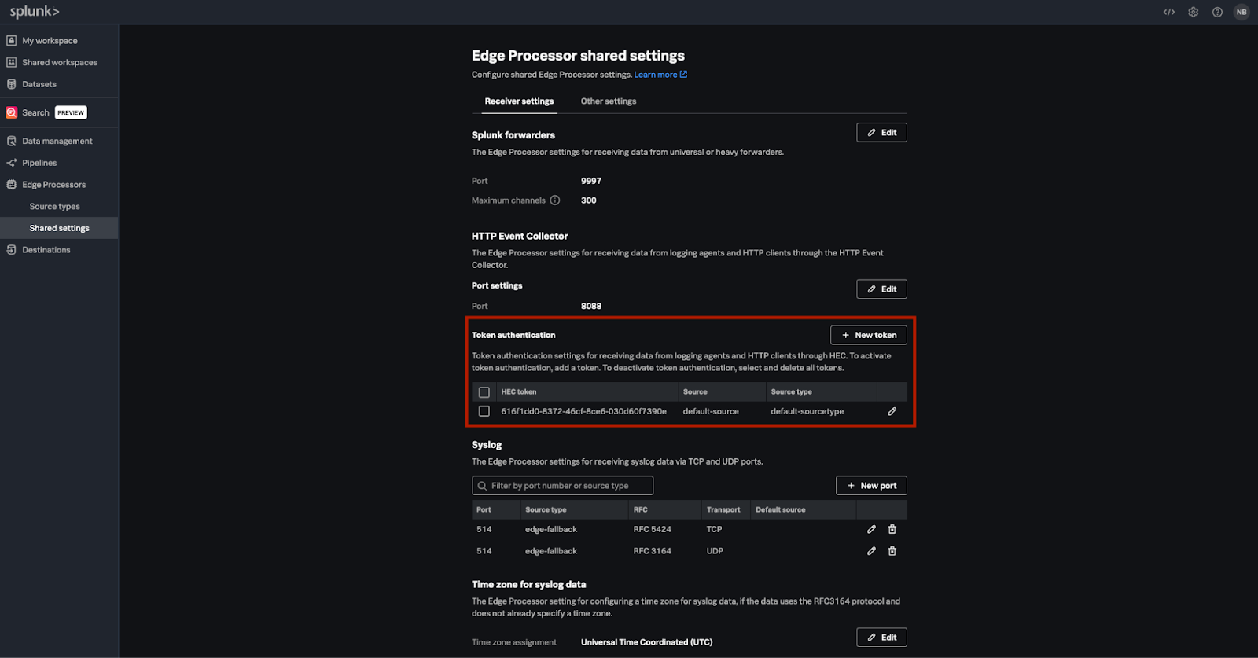Click the Data management sidebar icon
Screen dimensions: 1258x658
pos(12,141)
